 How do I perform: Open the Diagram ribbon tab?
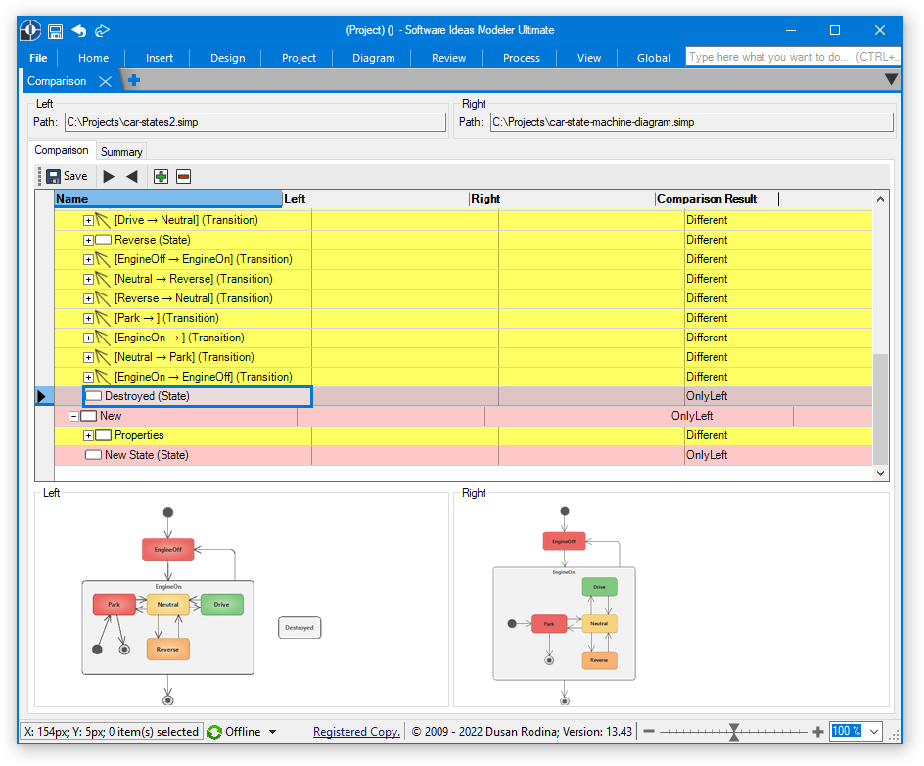pyautogui.click(x=374, y=58)
